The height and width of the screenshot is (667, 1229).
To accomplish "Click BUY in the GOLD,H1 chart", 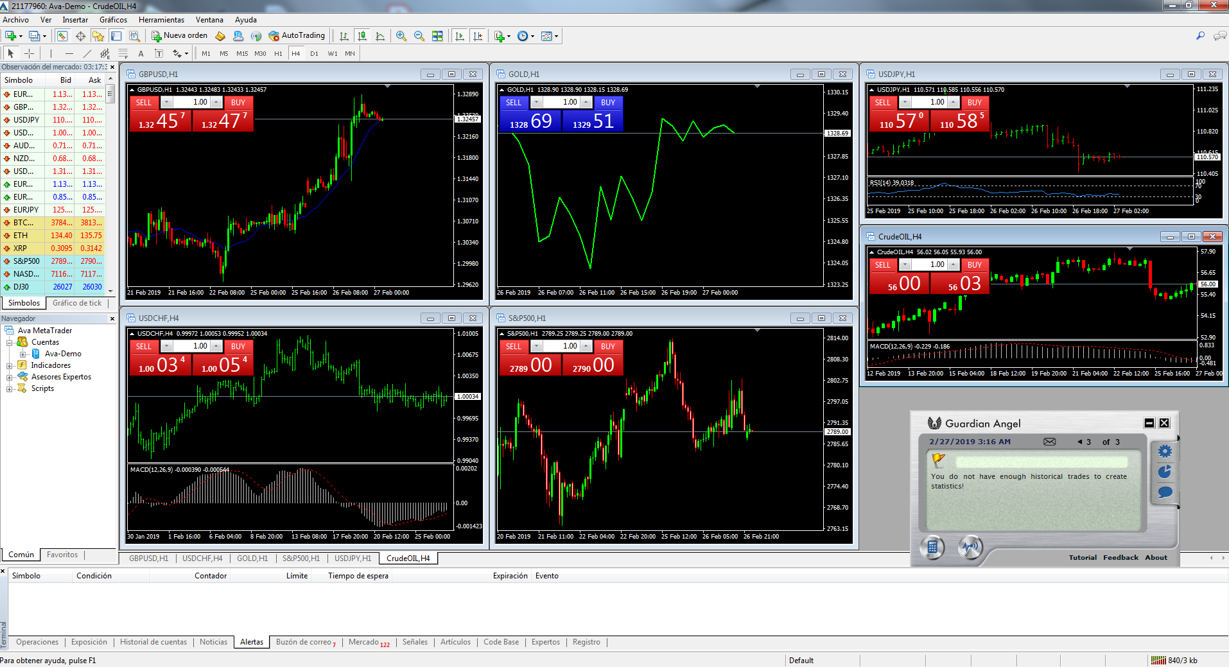I will 608,102.
